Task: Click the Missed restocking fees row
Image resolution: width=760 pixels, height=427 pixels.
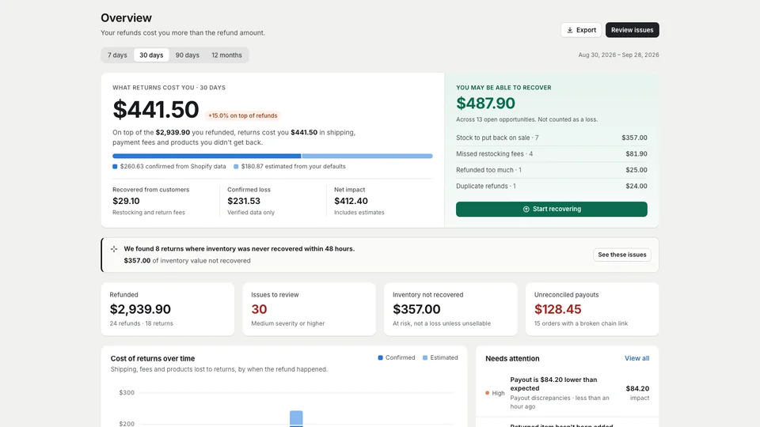Action: click(x=552, y=154)
